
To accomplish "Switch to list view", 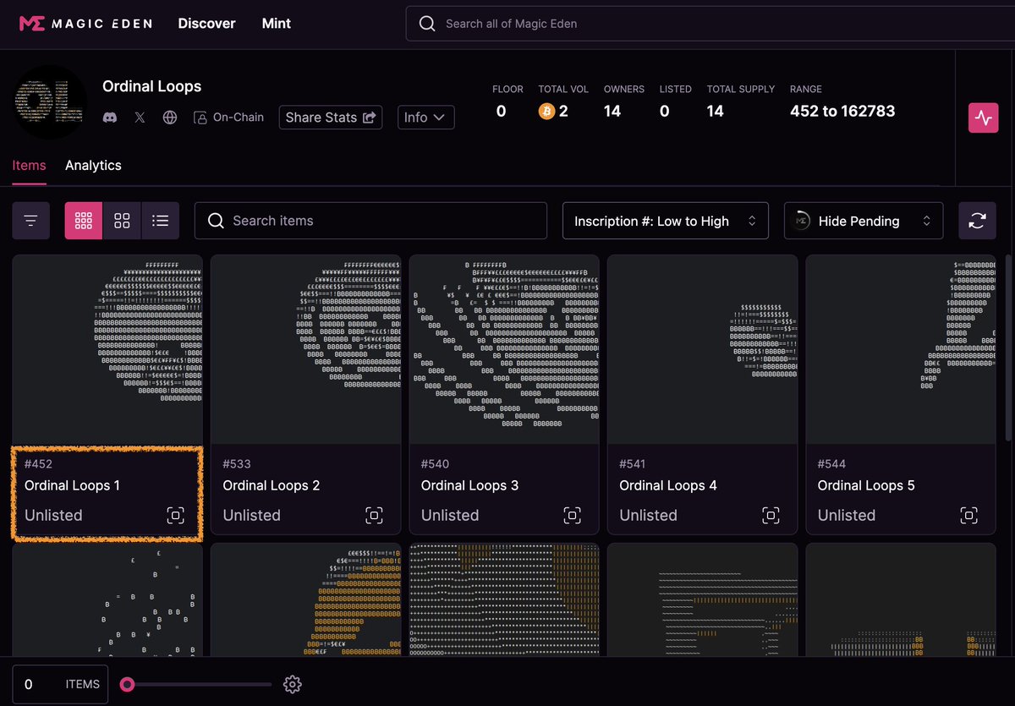I will pos(160,221).
